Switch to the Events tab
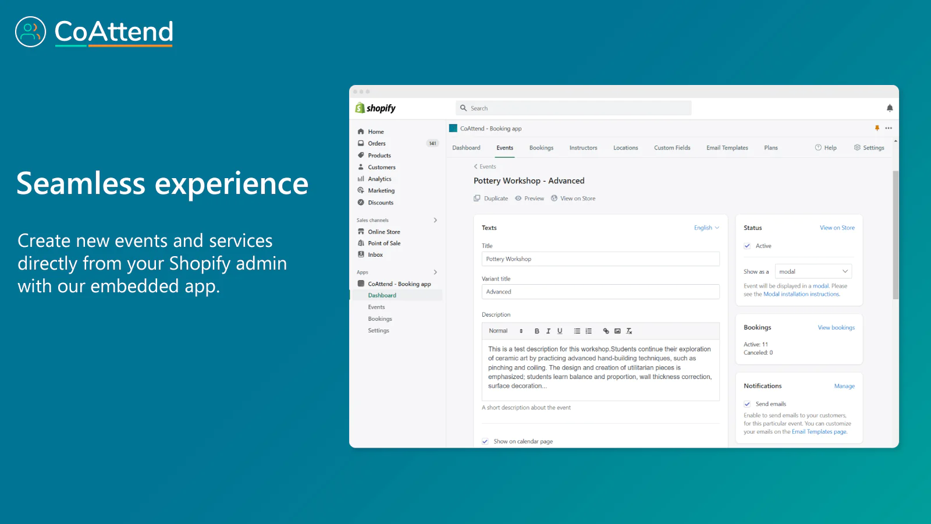 tap(504, 148)
